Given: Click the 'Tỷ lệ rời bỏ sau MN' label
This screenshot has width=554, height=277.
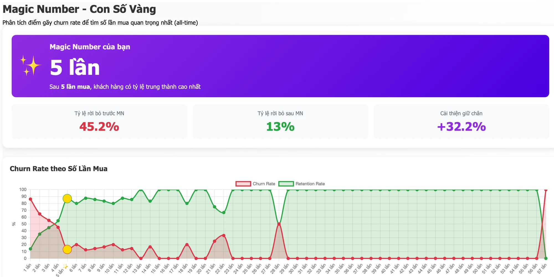Looking at the screenshot, I should click(x=280, y=113).
